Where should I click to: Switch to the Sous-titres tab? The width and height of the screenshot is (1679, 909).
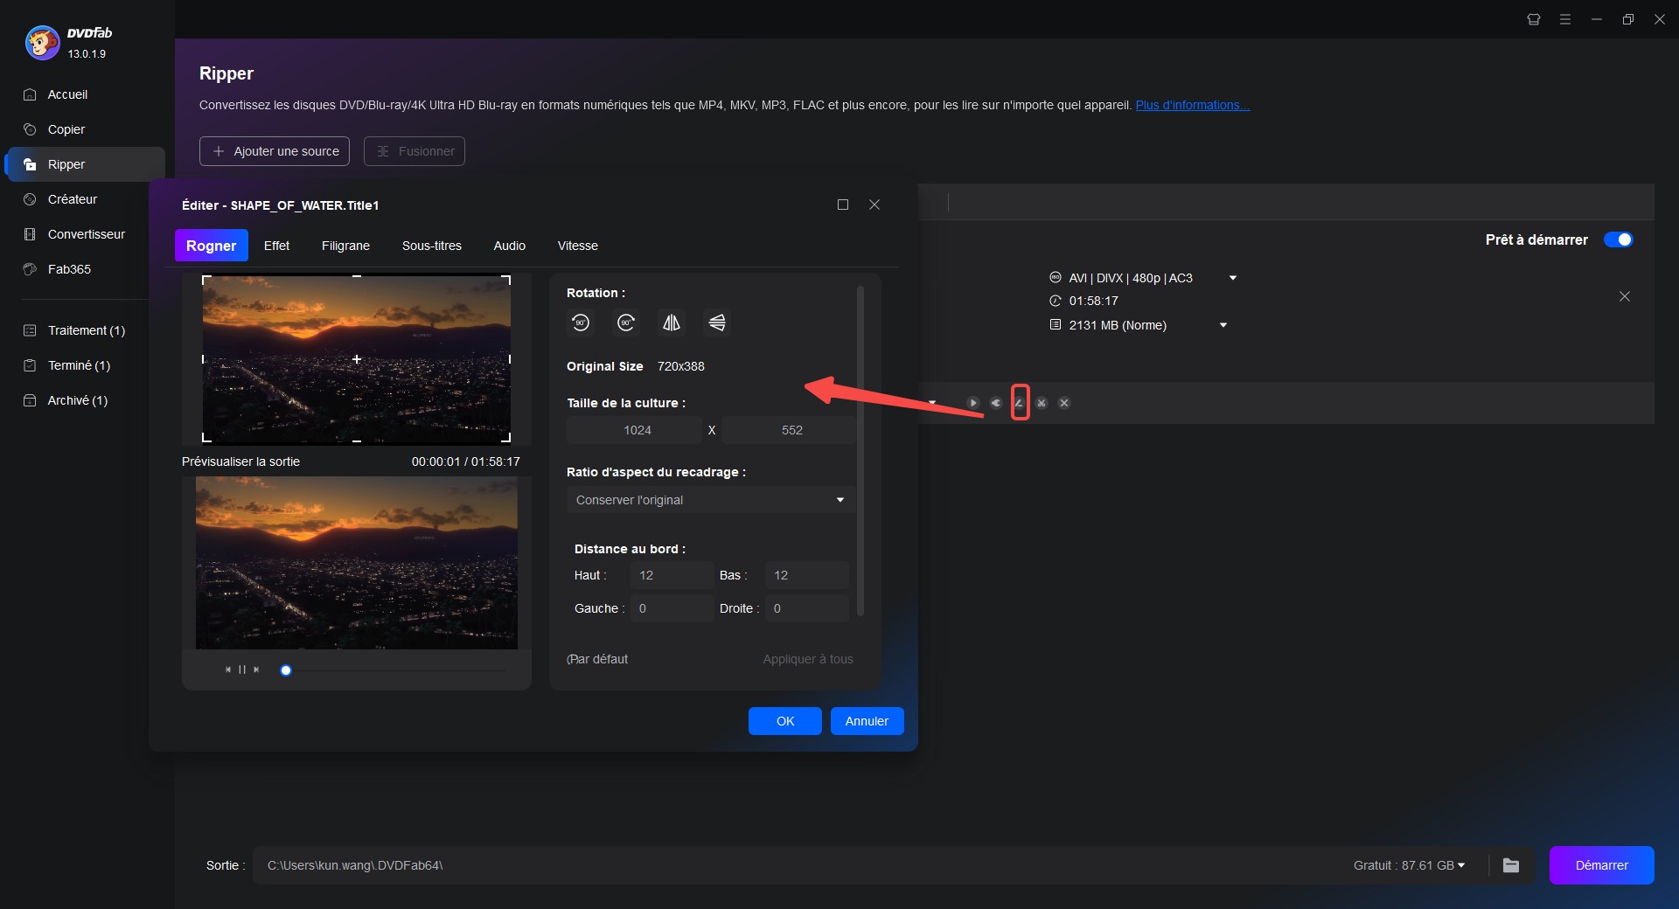pyautogui.click(x=432, y=246)
